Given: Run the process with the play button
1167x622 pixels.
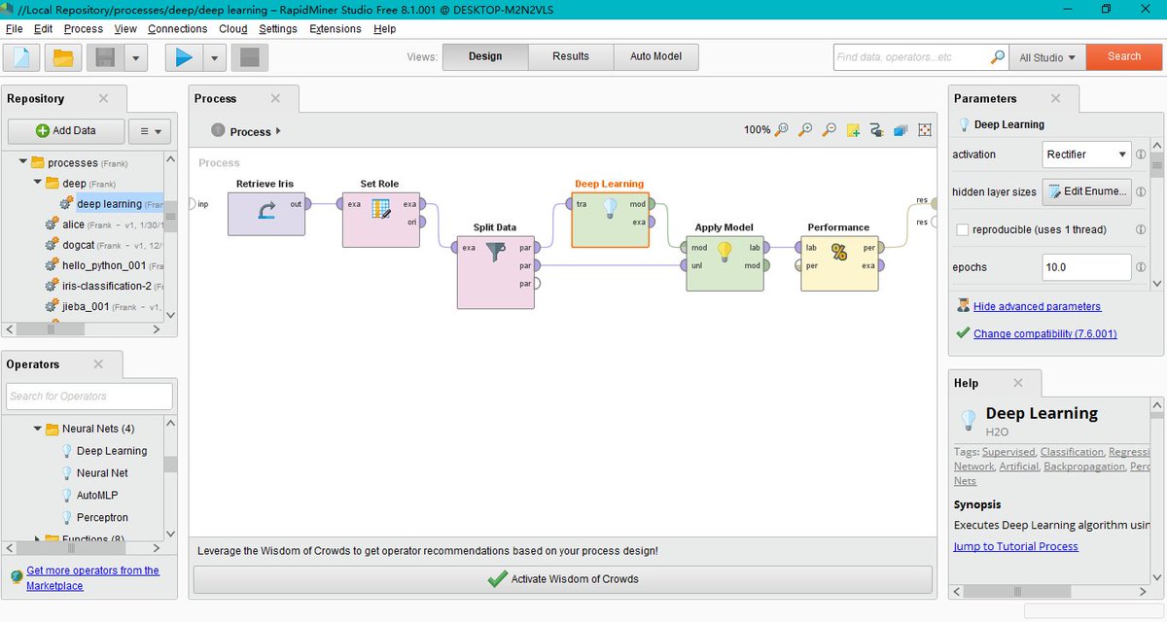Looking at the screenshot, I should [x=182, y=57].
